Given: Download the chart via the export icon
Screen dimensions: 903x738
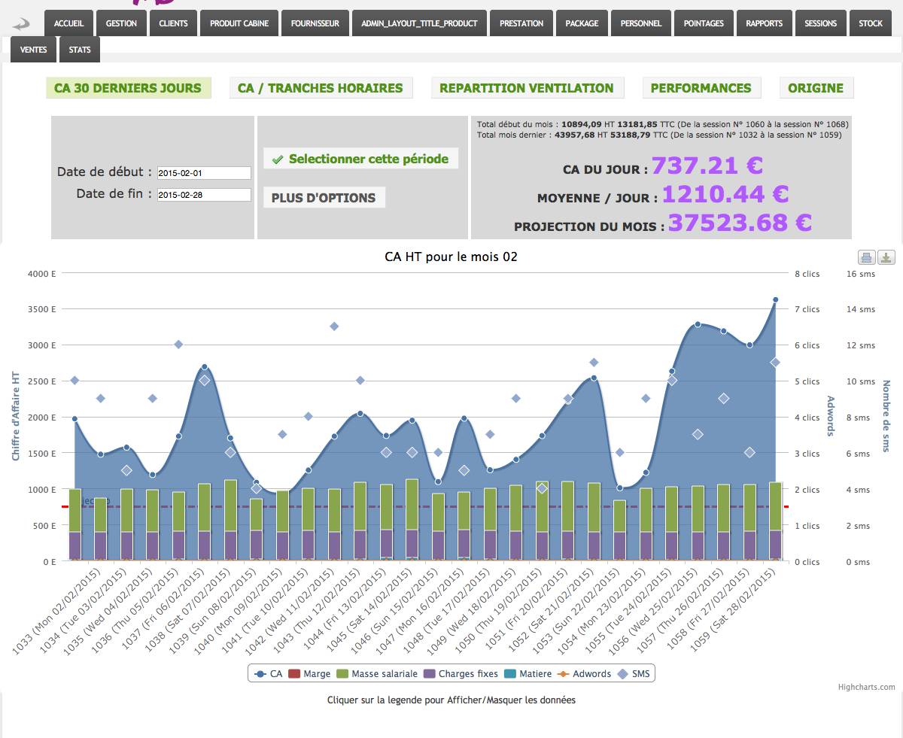Looking at the screenshot, I should pyautogui.click(x=886, y=258).
